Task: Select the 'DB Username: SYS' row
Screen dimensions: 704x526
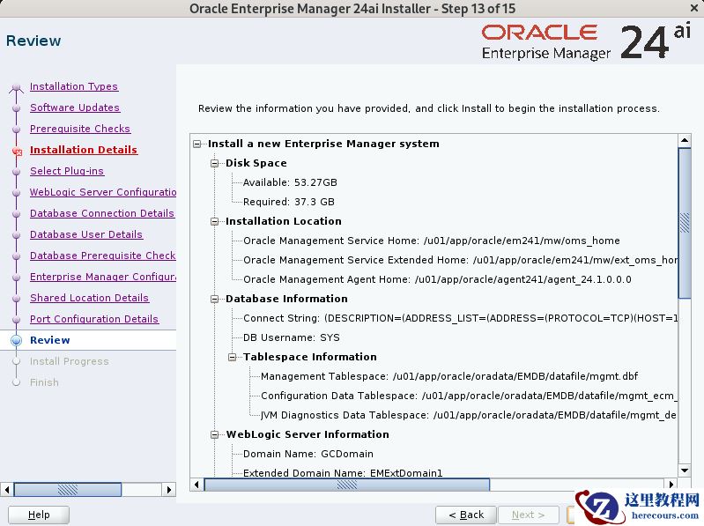Action: point(292,337)
